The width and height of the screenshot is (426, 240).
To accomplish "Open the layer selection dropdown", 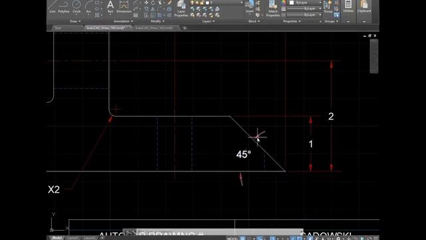I will click(224, 3).
